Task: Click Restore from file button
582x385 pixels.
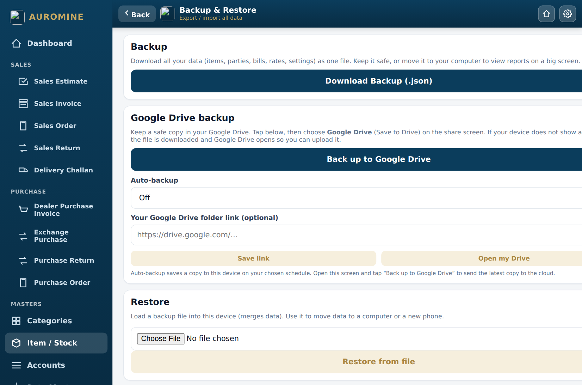Action: point(356,362)
